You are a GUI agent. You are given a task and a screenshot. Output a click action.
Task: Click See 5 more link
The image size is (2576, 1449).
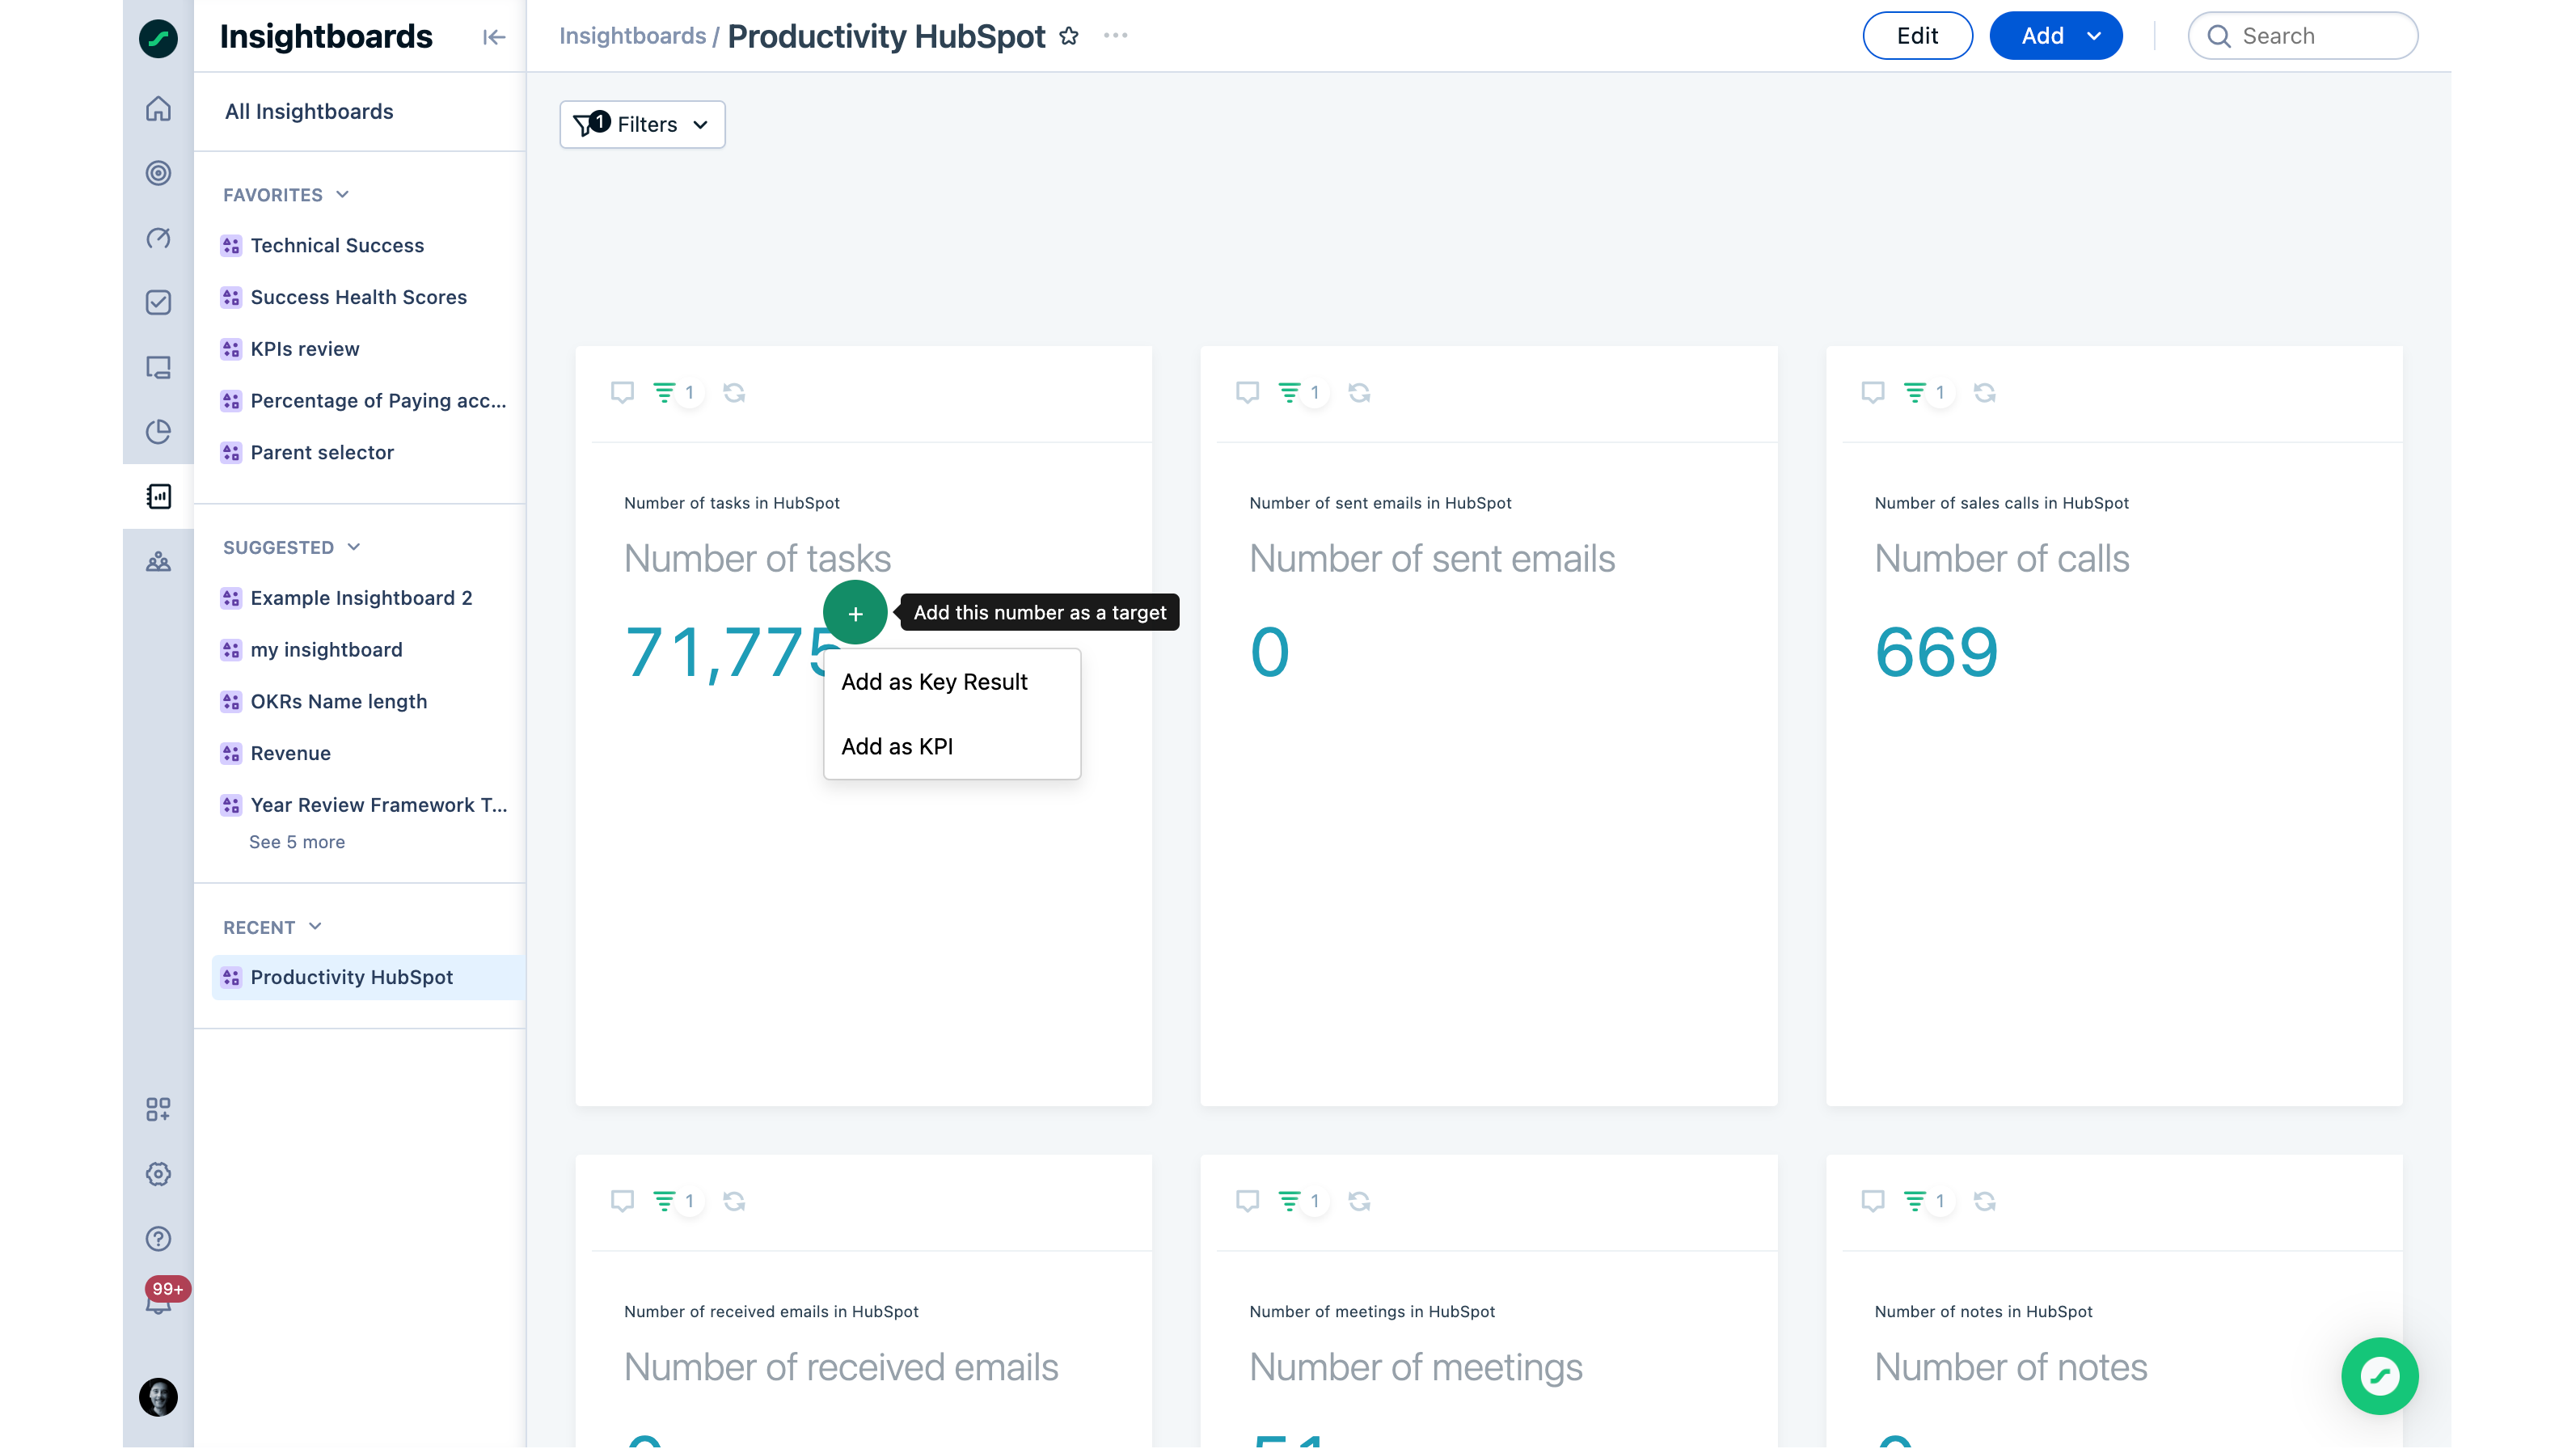click(296, 842)
